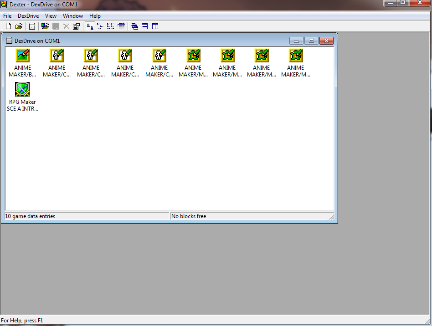Open the DexDrive memory card view

coord(32,26)
